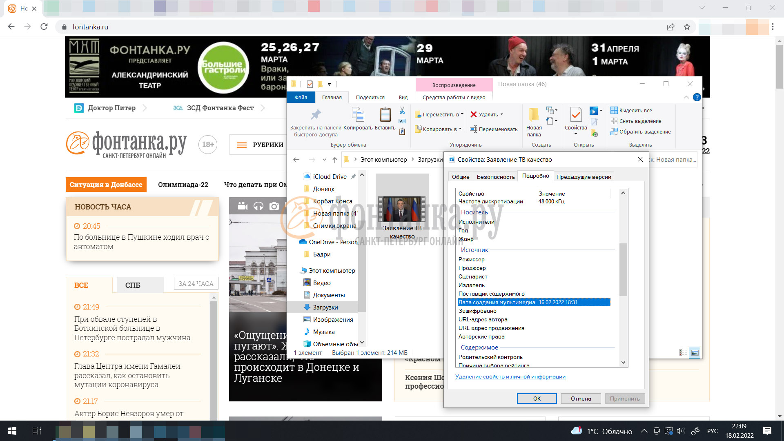784x441 pixels.
Task: Explorer back navigation arrow
Action: [296, 160]
